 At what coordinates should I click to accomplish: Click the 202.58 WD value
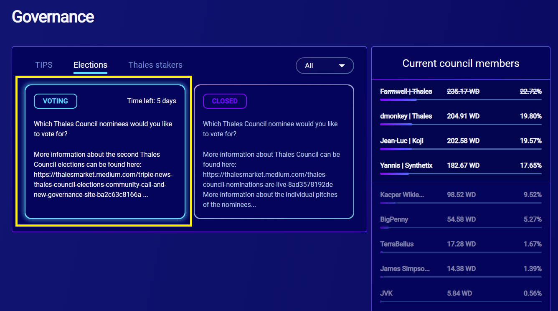[x=463, y=141]
